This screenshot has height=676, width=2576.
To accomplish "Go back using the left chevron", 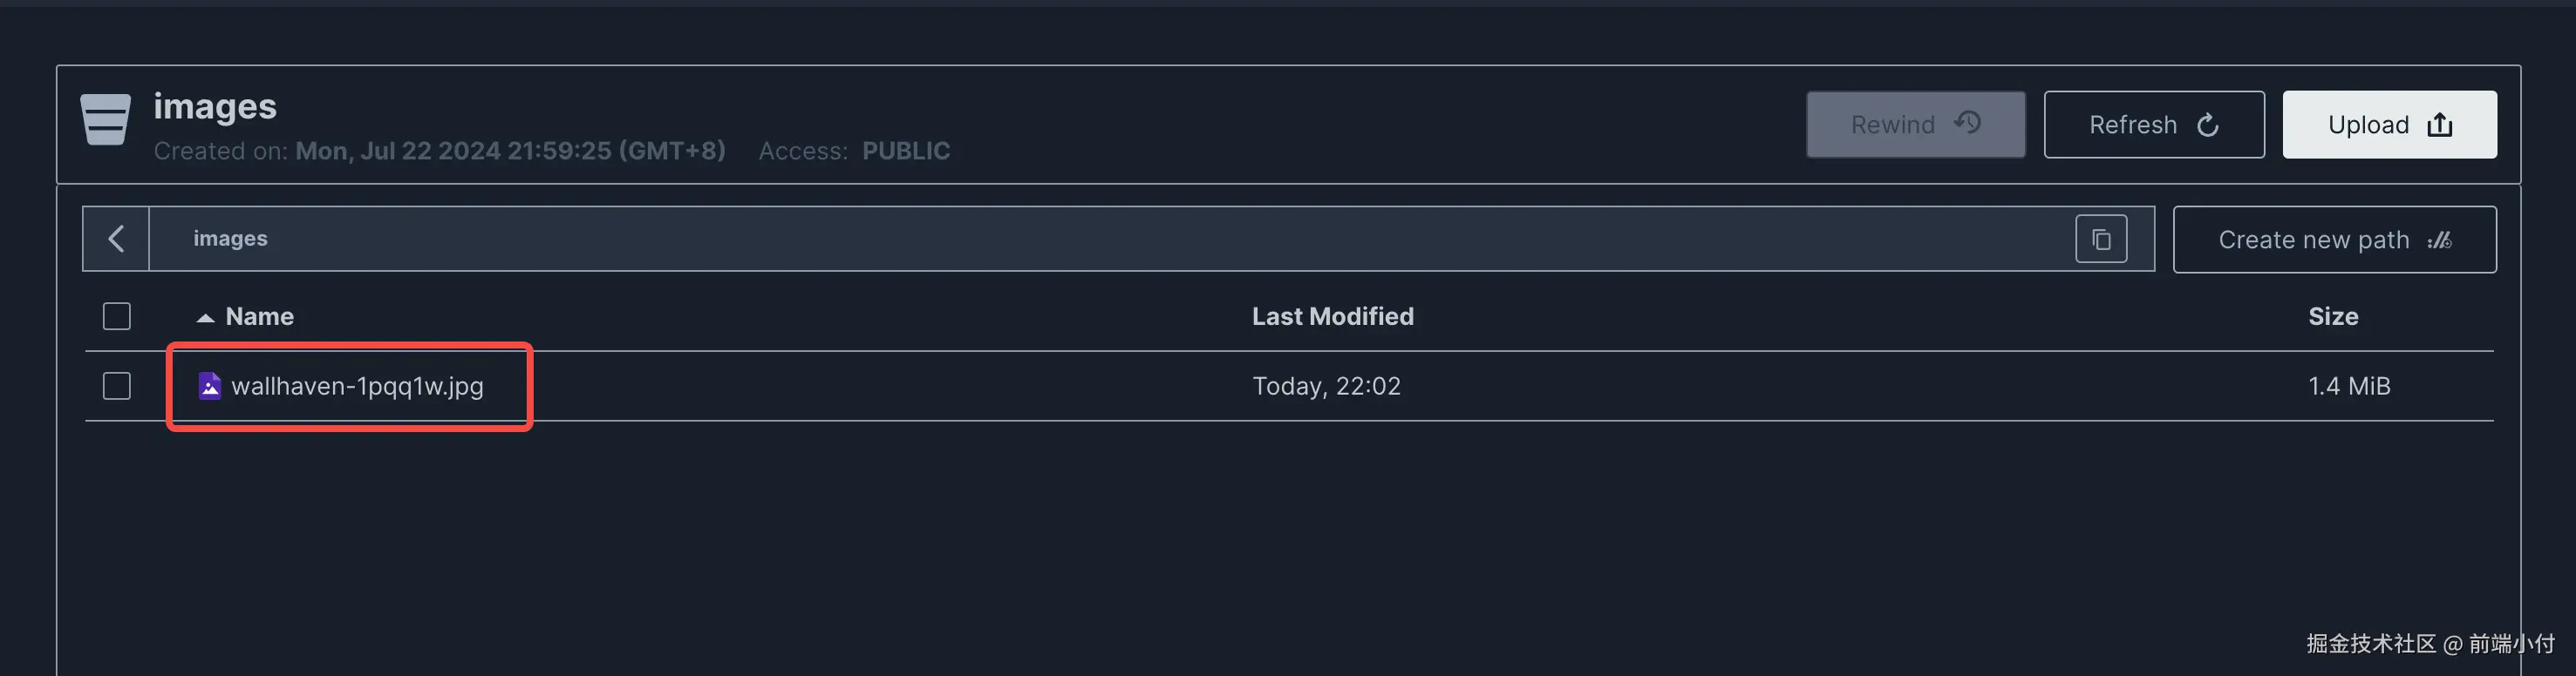I will point(116,239).
